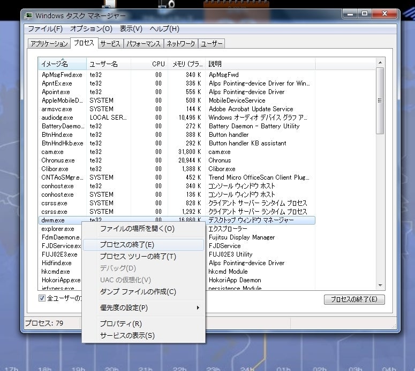Open the ユーザー tab

(x=212, y=44)
